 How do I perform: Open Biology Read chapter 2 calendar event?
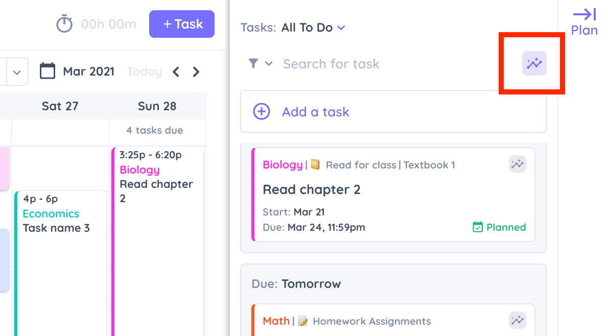pyautogui.click(x=157, y=241)
